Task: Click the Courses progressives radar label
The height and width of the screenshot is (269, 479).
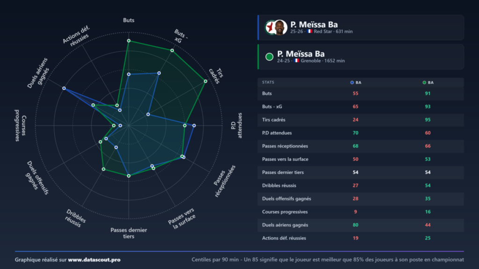Action: [x=21, y=125]
